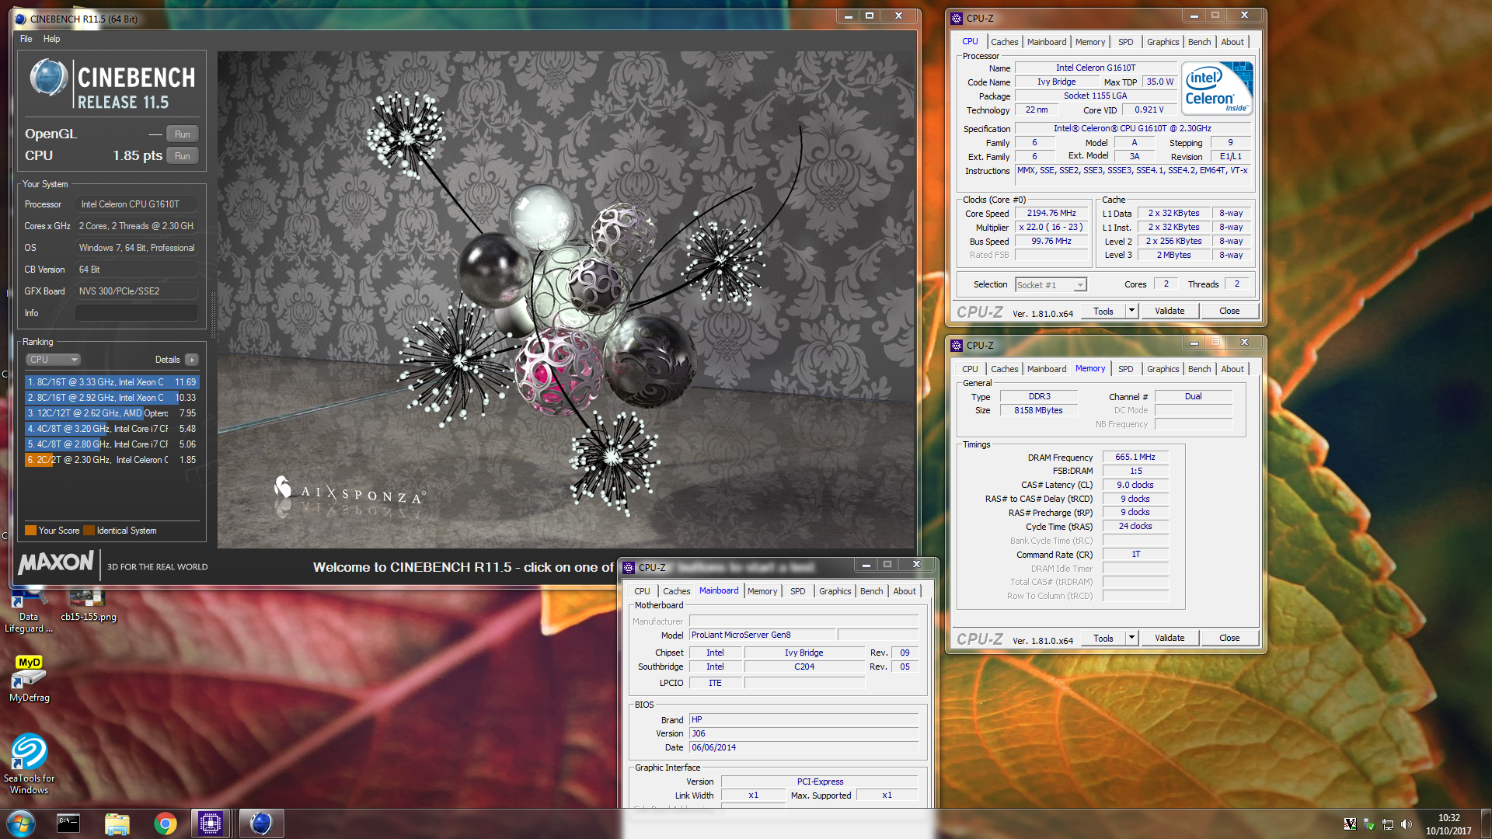Image resolution: width=1492 pixels, height=839 pixels.
Task: Open the Tools dropdown arrow in the Memory CPU-Z window
Action: (x=1131, y=638)
